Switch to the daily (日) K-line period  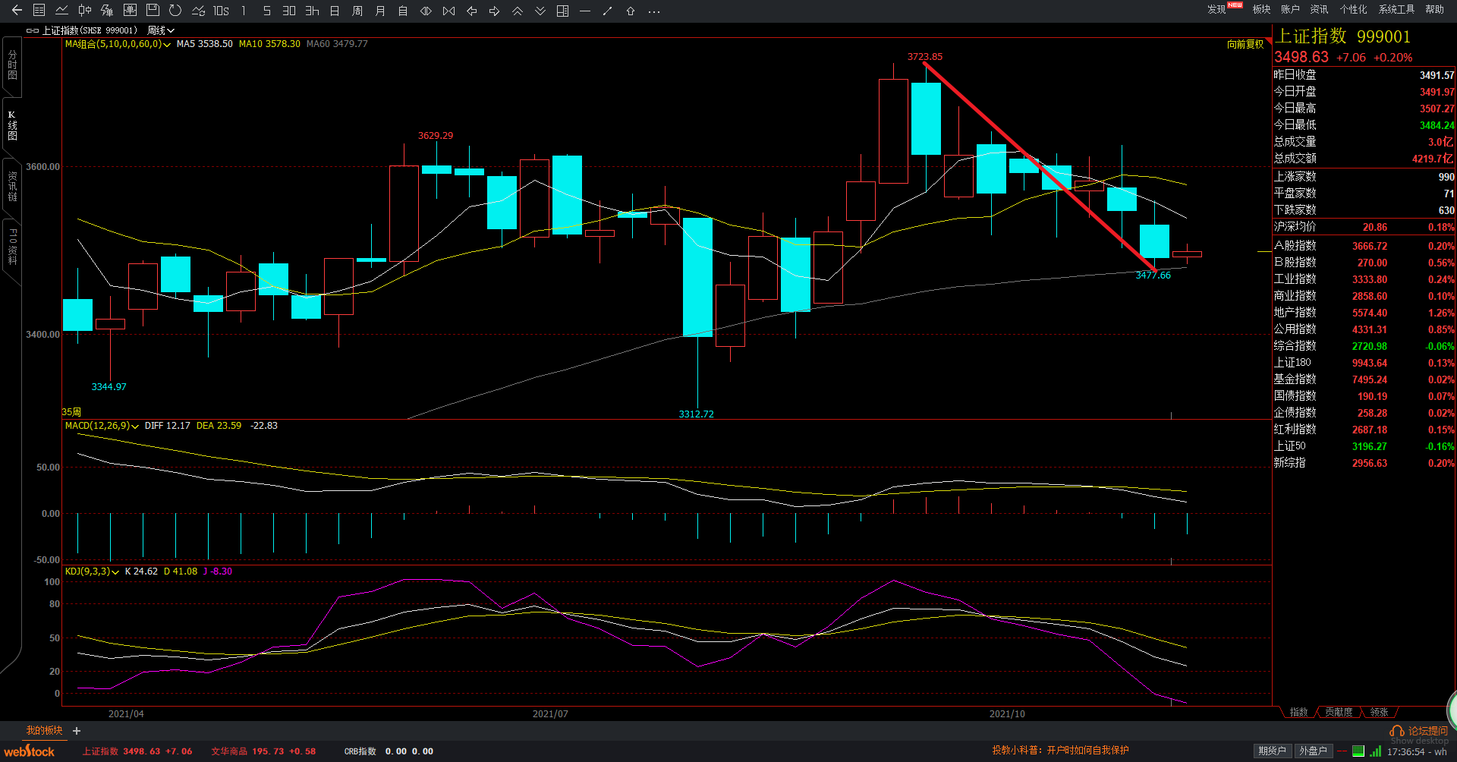point(335,11)
